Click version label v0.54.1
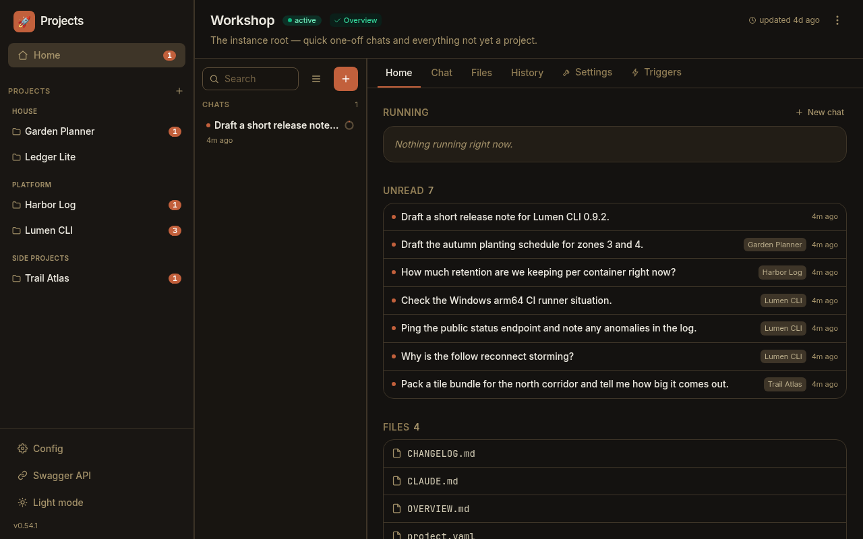This screenshot has width=863, height=539. [26, 526]
